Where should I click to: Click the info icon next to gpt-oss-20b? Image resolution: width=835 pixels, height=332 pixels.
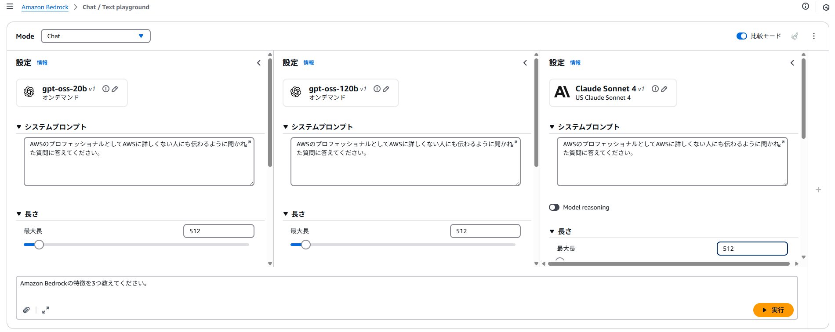pos(106,89)
